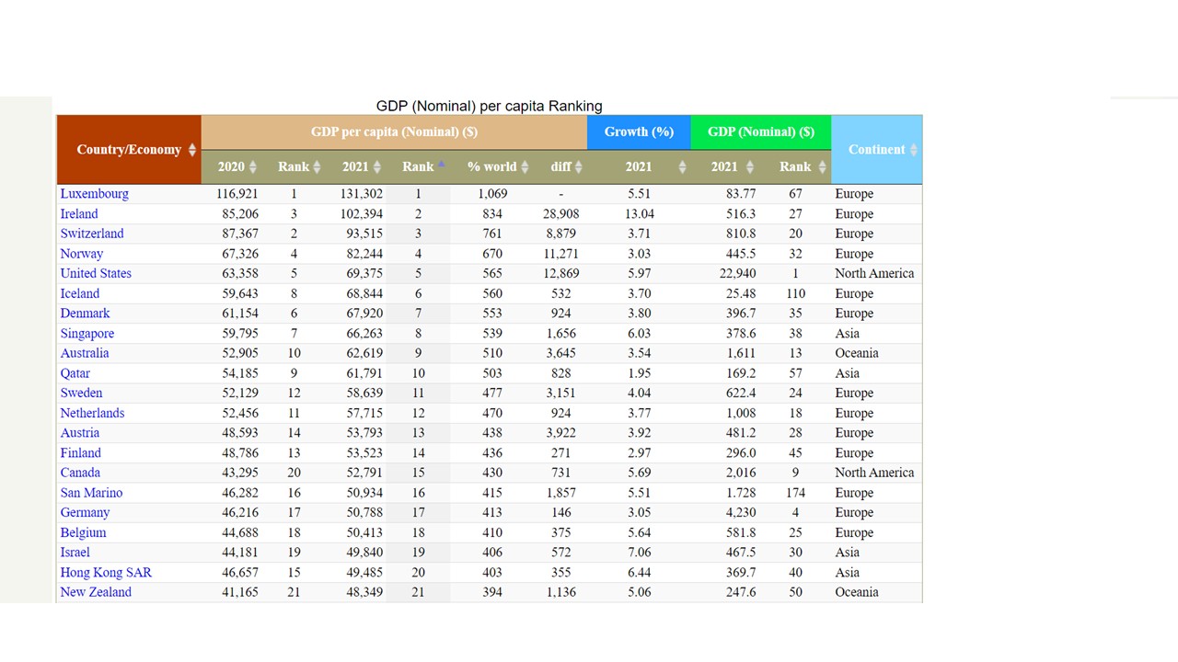1178x662 pixels.
Task: Click the GDP per capita (Nominal) ($) header
Action: click(x=394, y=131)
